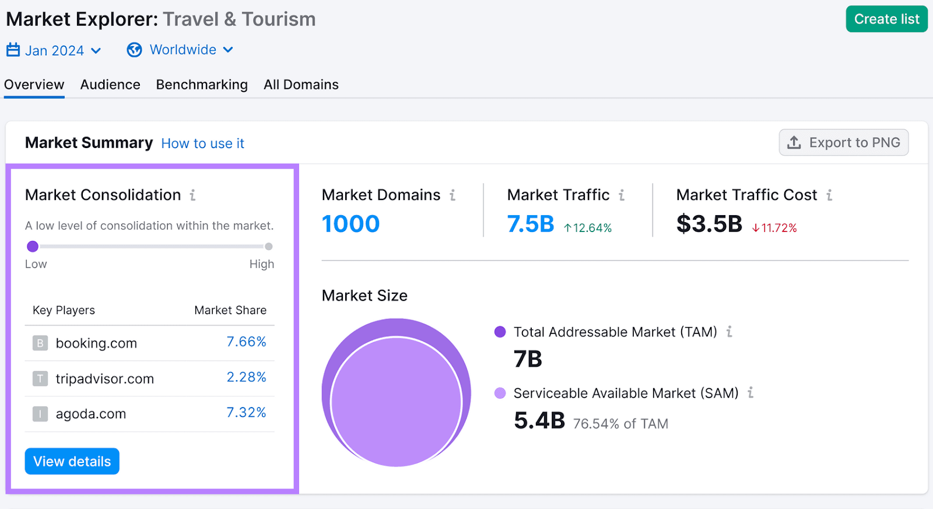Click the info icon beside Market Consolidation
The height and width of the screenshot is (509, 933).
click(x=192, y=195)
